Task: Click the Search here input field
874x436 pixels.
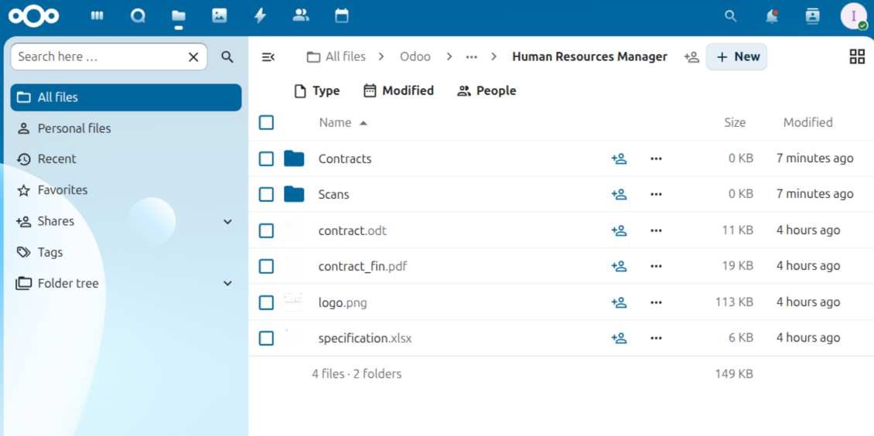Action: 99,56
